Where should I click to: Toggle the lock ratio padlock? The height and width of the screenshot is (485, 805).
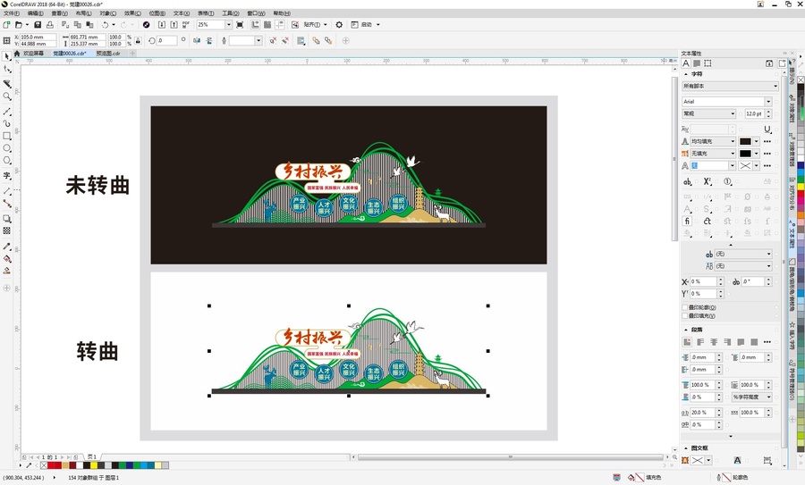[138, 40]
